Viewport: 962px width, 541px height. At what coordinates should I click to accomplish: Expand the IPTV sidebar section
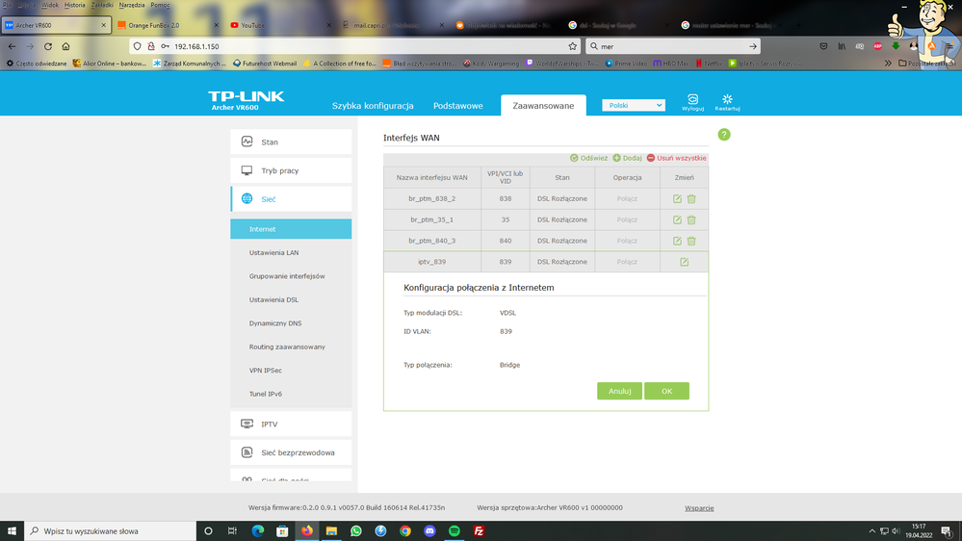pos(291,424)
